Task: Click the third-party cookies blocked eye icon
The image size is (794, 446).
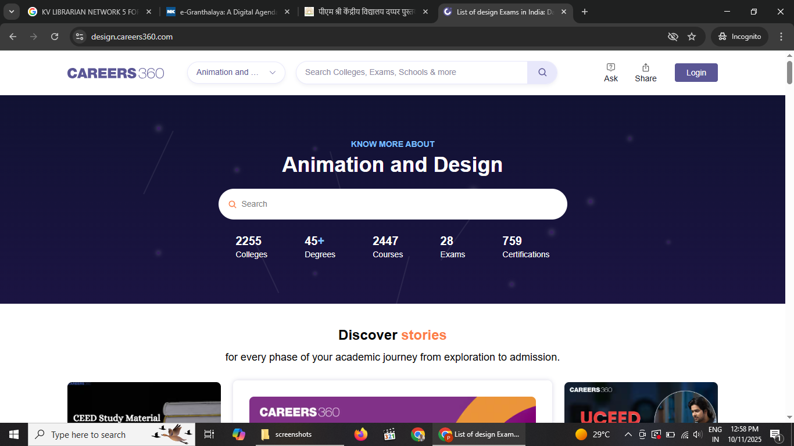Action: pyautogui.click(x=673, y=37)
